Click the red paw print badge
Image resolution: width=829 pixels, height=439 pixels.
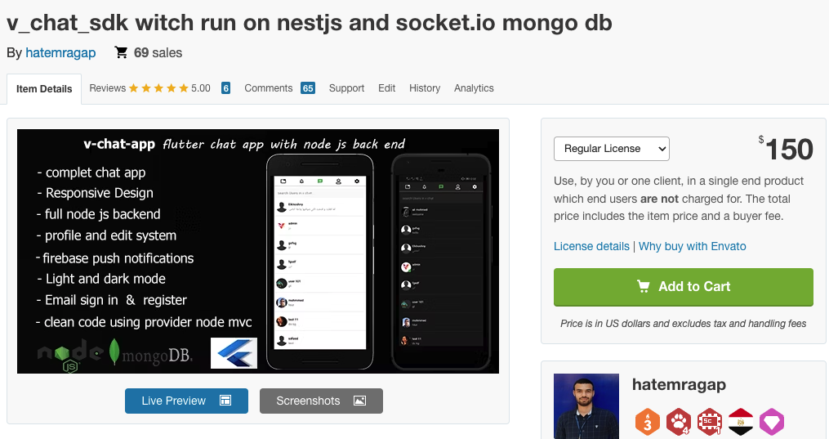[x=679, y=422]
